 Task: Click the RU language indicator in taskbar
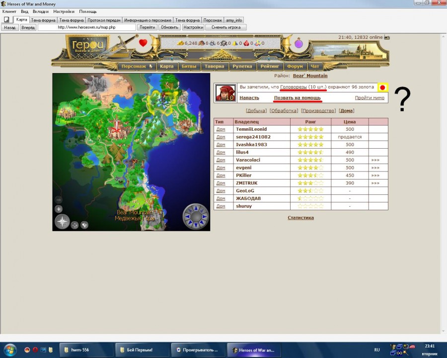click(x=377, y=350)
